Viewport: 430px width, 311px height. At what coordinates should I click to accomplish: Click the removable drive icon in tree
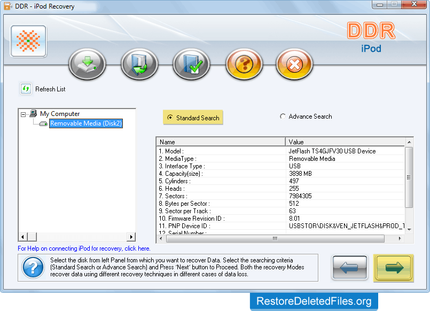43,123
